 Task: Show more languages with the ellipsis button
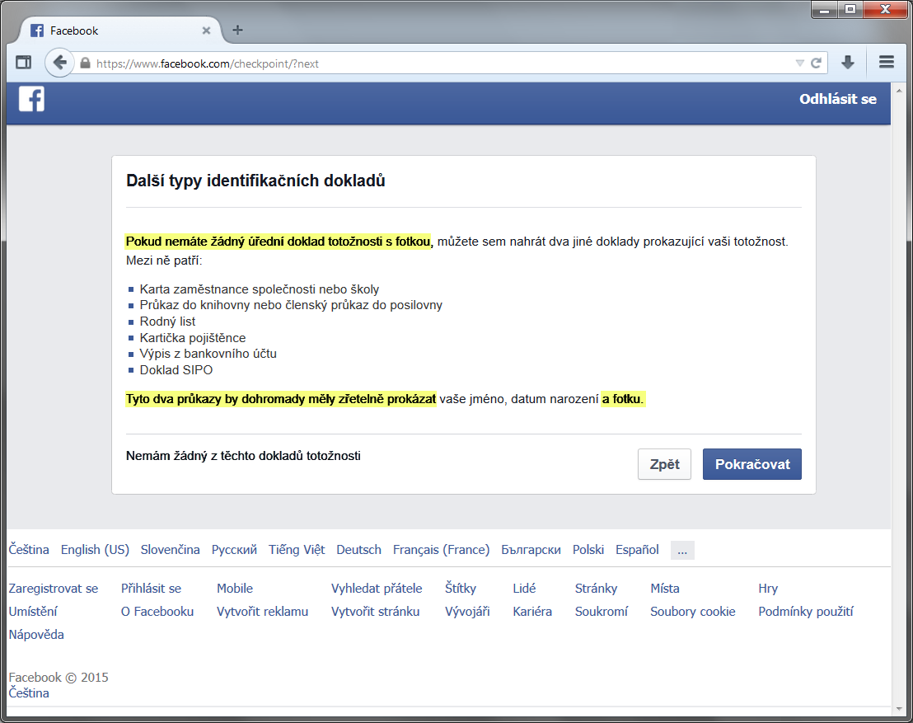(x=682, y=550)
